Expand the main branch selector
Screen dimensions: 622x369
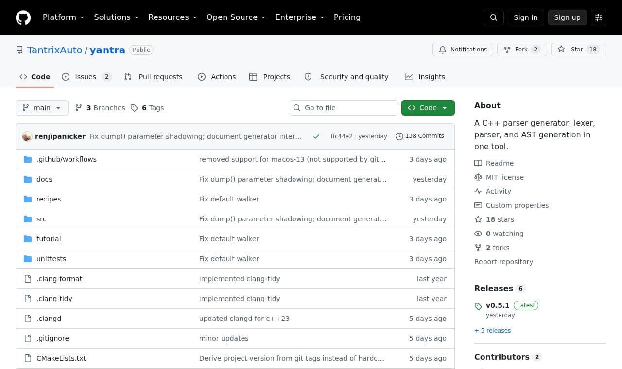coord(42,108)
